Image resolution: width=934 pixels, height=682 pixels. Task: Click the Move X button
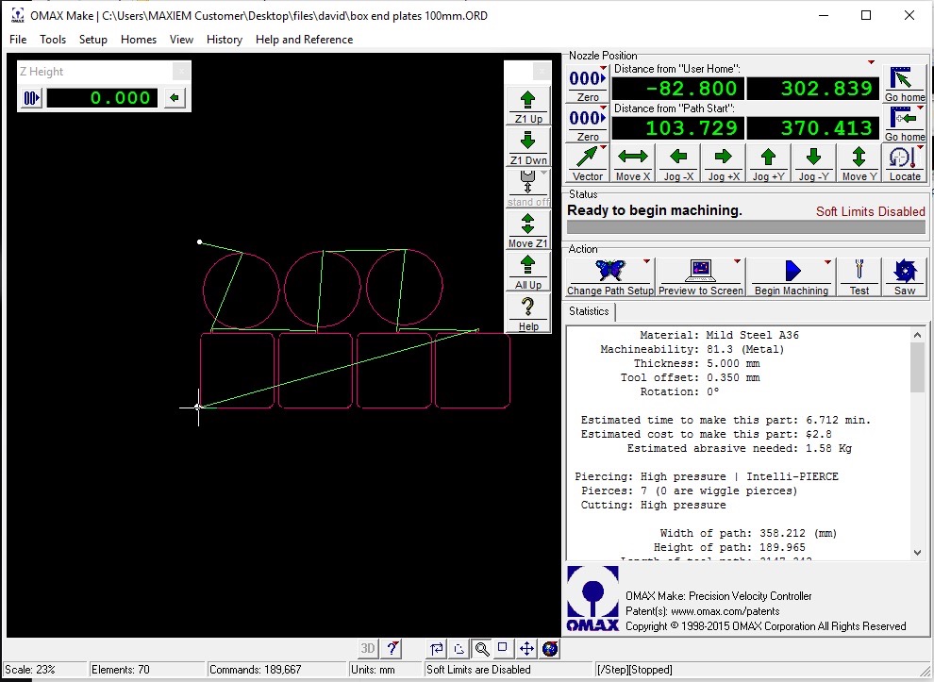(633, 164)
